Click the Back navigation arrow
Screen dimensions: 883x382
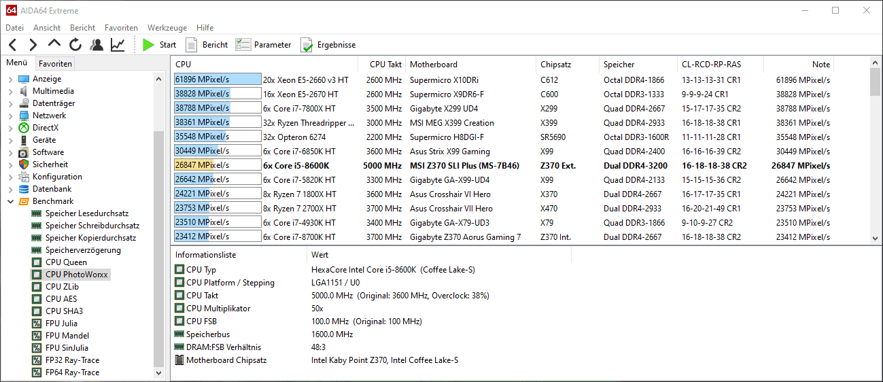click(x=12, y=45)
